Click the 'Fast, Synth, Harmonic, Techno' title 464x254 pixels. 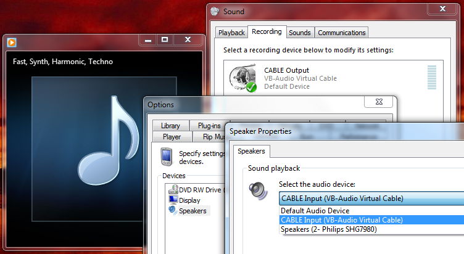click(x=63, y=62)
